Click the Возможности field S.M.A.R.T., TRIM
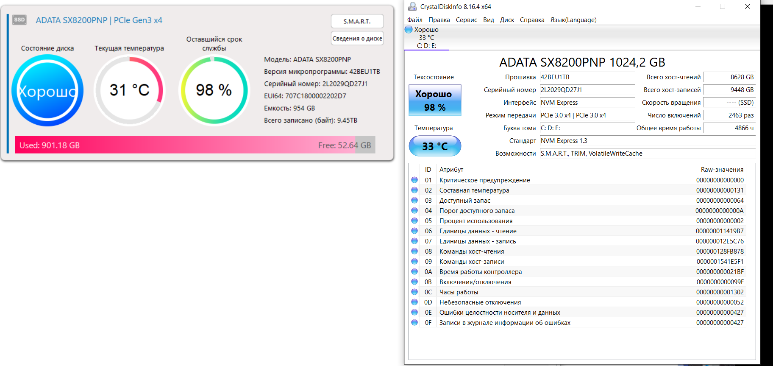 (x=648, y=154)
